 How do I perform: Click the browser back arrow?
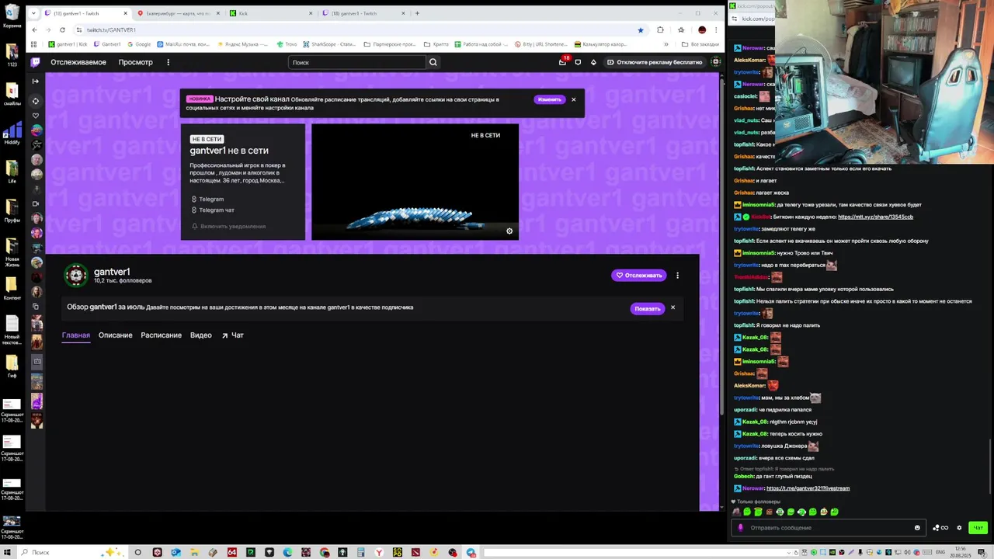click(x=34, y=30)
